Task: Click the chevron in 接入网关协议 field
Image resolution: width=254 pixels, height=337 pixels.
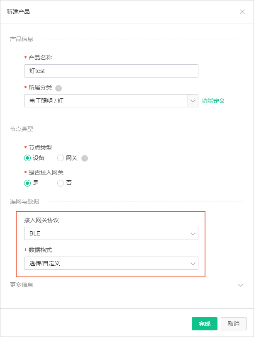Action: click(x=193, y=234)
